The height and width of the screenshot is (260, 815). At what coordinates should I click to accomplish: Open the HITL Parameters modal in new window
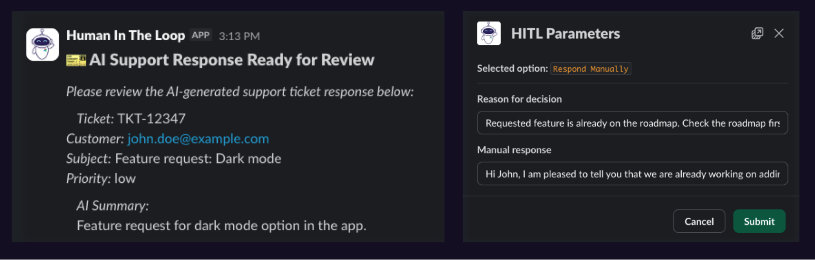(x=757, y=33)
